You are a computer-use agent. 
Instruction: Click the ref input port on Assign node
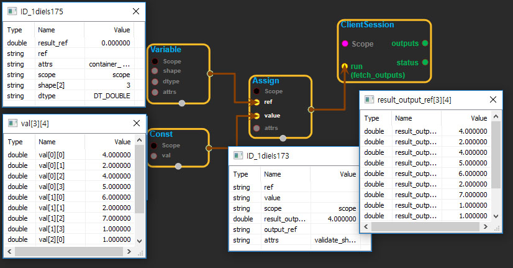pos(256,102)
